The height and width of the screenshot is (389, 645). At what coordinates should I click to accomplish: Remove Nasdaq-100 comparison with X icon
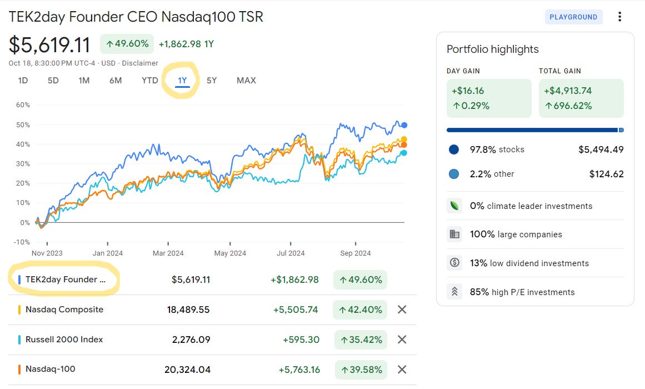(x=402, y=370)
